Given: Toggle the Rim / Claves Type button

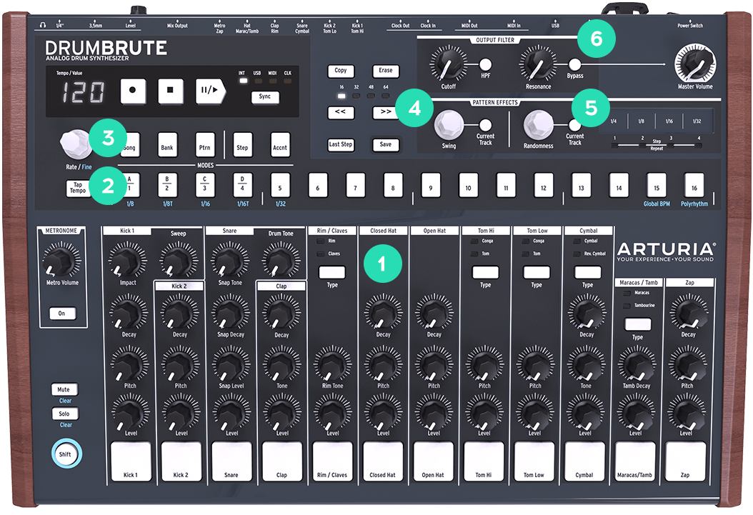Looking at the screenshot, I should [331, 272].
